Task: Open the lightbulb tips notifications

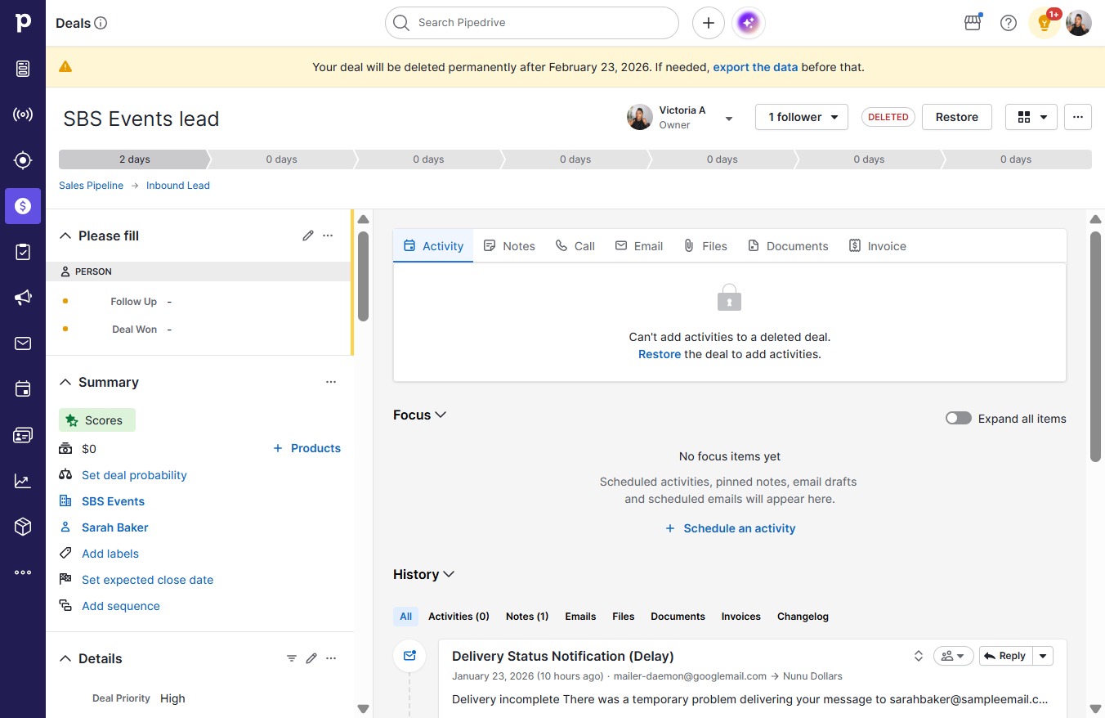Action: (x=1045, y=23)
